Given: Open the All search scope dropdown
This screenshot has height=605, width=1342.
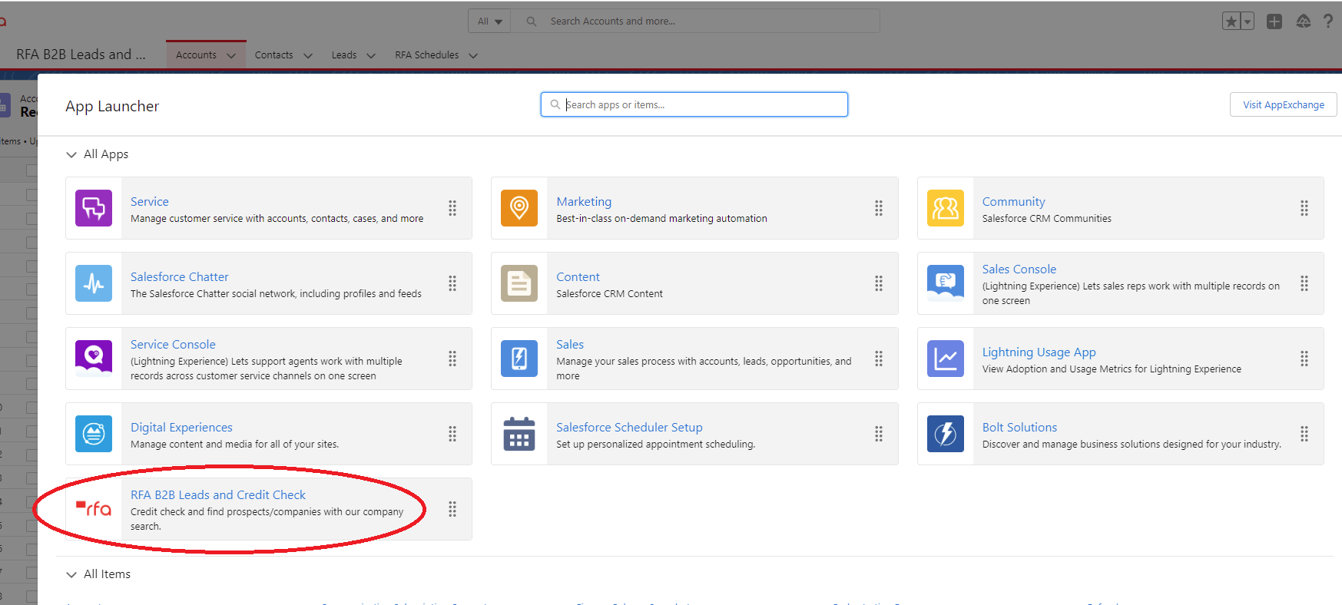Looking at the screenshot, I should (x=489, y=21).
